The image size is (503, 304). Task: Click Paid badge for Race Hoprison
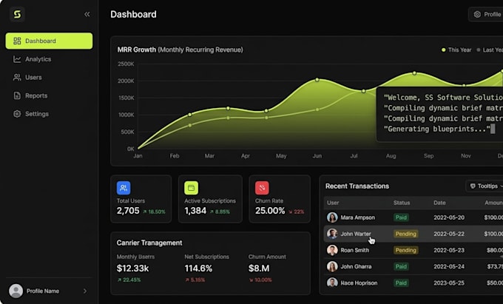[401, 283]
